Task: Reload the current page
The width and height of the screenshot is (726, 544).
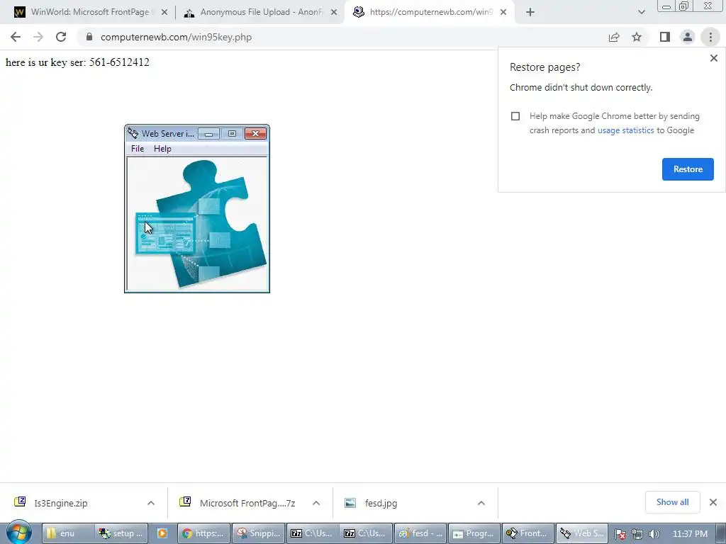Action: coord(61,37)
